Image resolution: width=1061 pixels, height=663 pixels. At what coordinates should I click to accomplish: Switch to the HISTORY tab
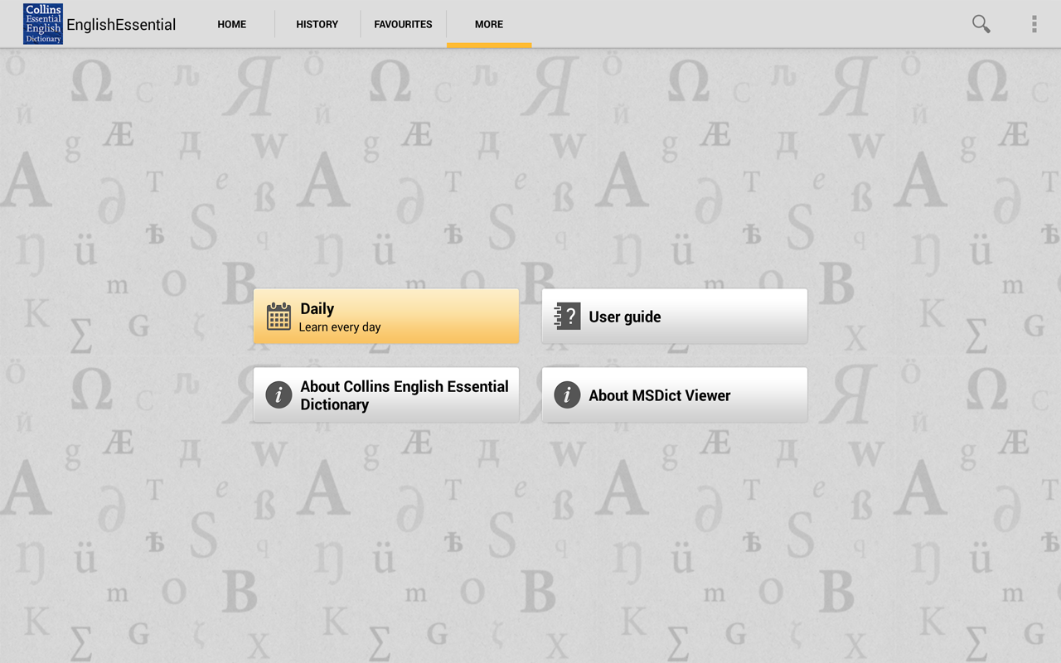(x=317, y=24)
